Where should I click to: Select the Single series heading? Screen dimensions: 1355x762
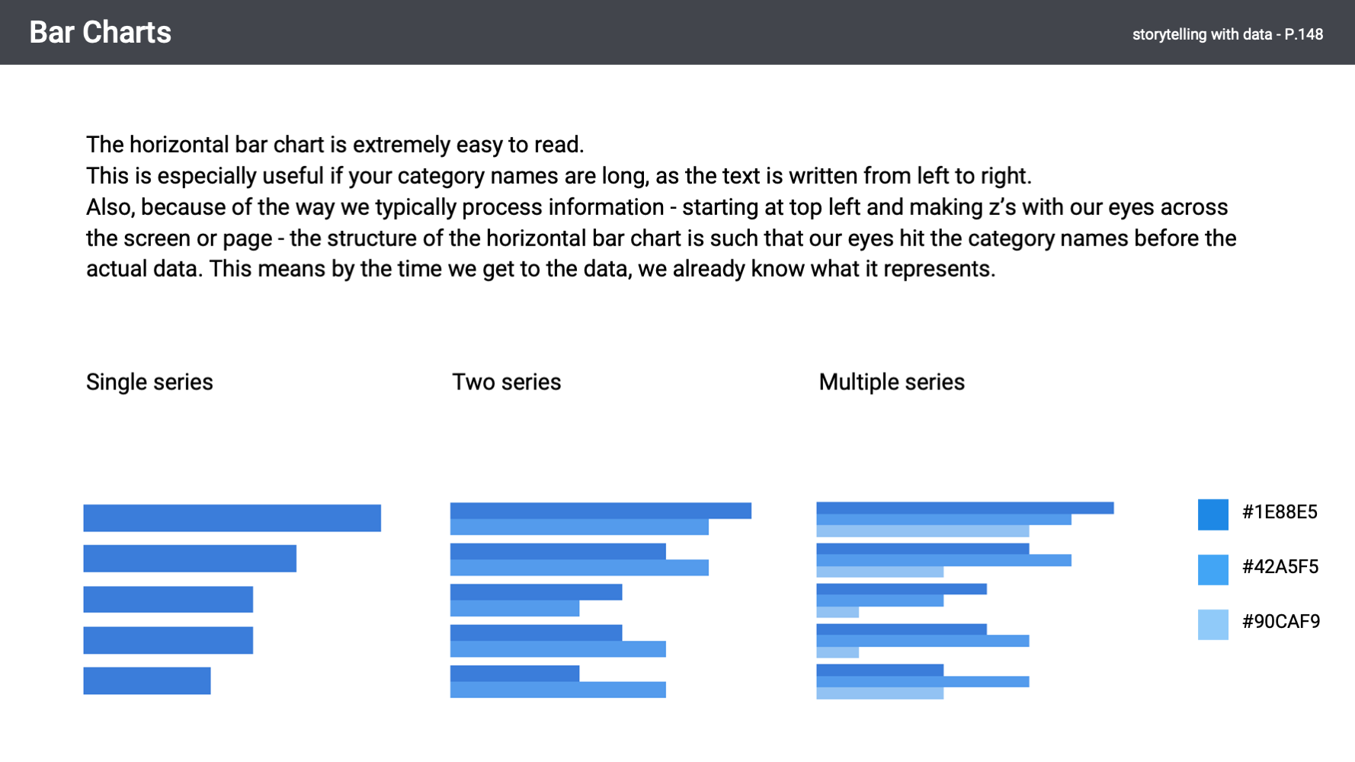pyautogui.click(x=149, y=382)
